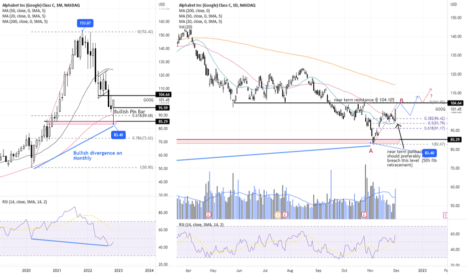Screen dimensions: 467x275
Task: Click the USD currency label on monthly chart
Action: point(162,4)
